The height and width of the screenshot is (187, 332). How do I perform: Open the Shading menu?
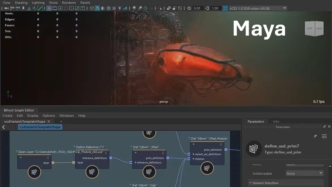point(21,3)
